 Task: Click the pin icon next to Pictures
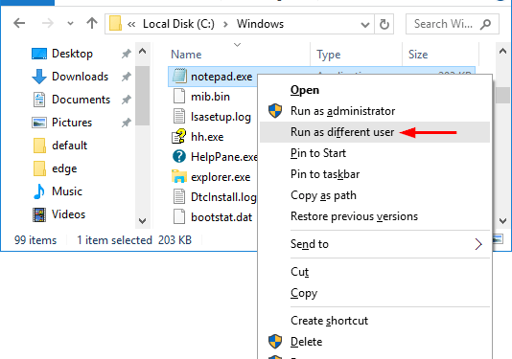click(x=127, y=123)
